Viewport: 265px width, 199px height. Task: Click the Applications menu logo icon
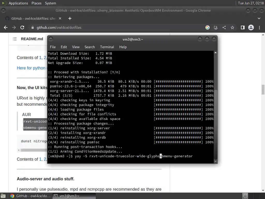(4, 3)
